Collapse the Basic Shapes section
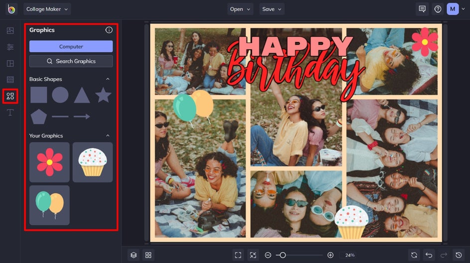This screenshot has height=263, width=470. pyautogui.click(x=108, y=79)
